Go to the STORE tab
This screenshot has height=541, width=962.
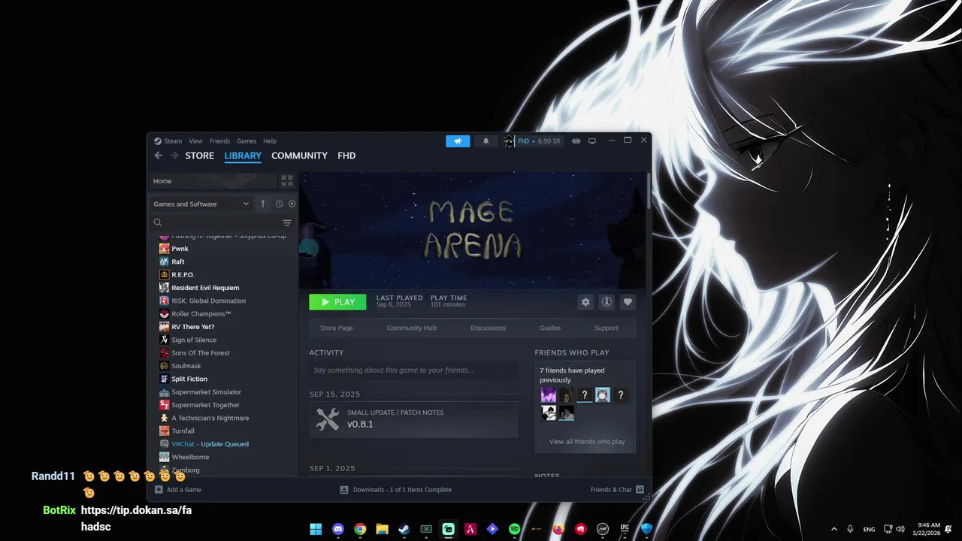coord(200,156)
